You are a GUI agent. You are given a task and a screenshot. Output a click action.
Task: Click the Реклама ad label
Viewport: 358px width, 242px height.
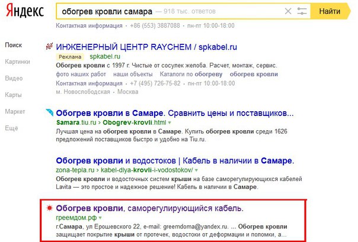(70, 57)
